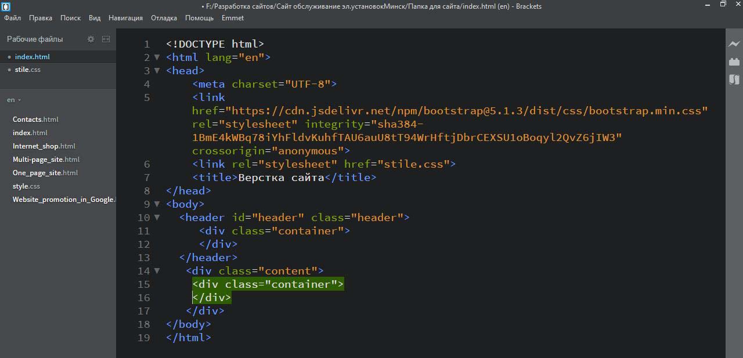This screenshot has width=743, height=358.
Task: Click the Brackets app icon in the title bar
Action: [6, 6]
